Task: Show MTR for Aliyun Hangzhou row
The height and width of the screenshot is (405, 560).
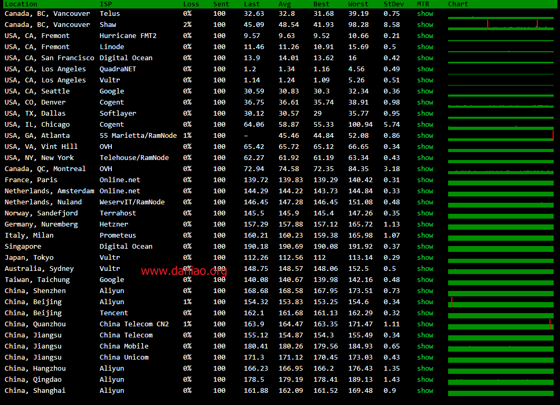Action: (x=425, y=368)
